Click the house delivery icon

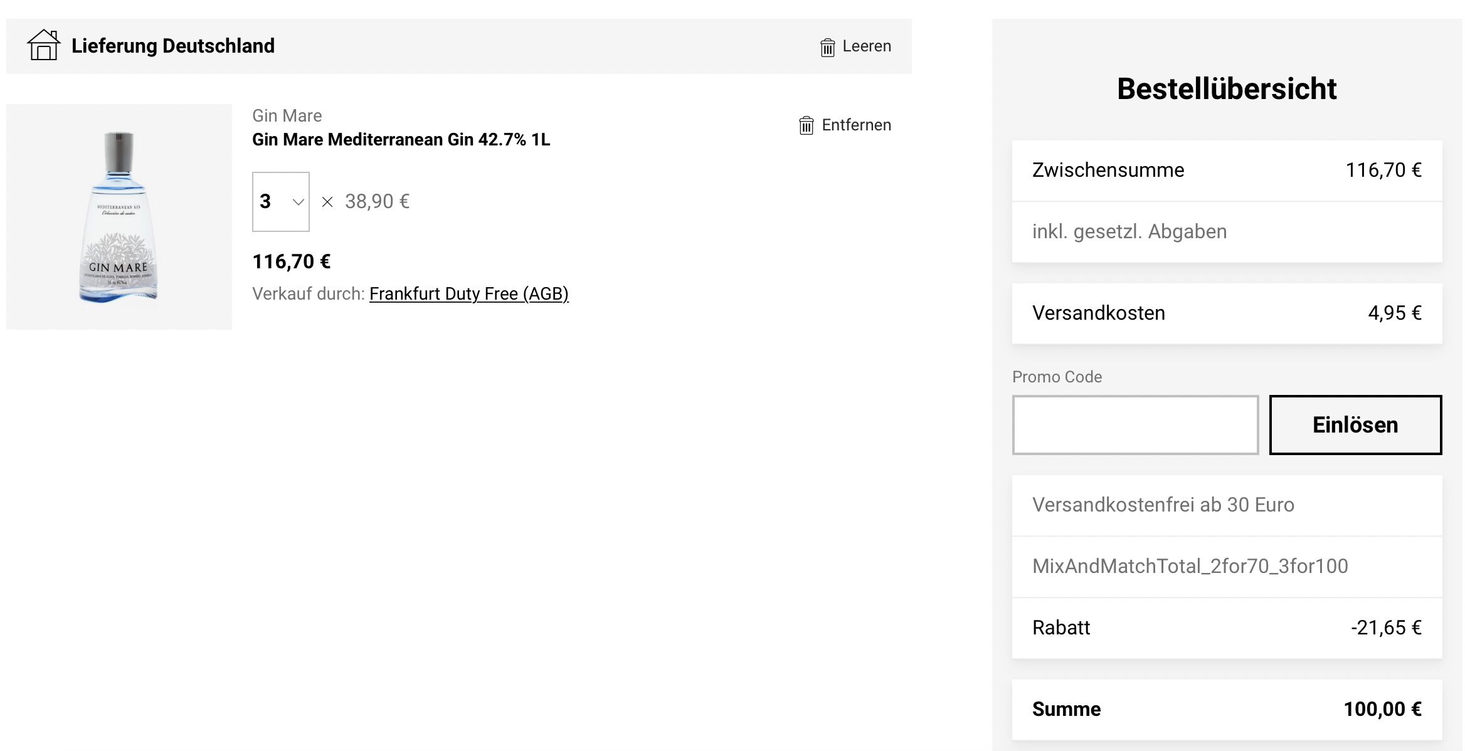coord(44,45)
